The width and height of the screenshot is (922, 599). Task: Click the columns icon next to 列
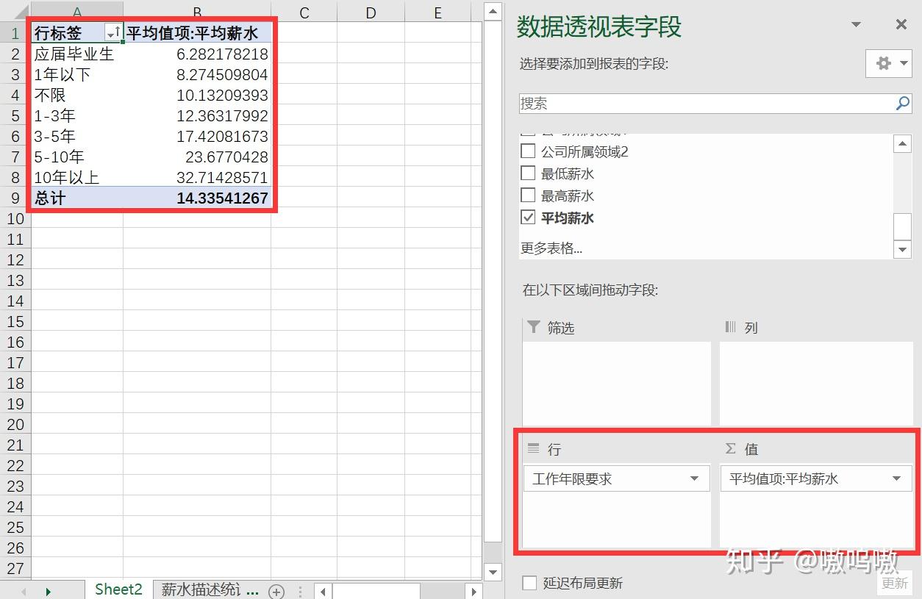tap(732, 328)
